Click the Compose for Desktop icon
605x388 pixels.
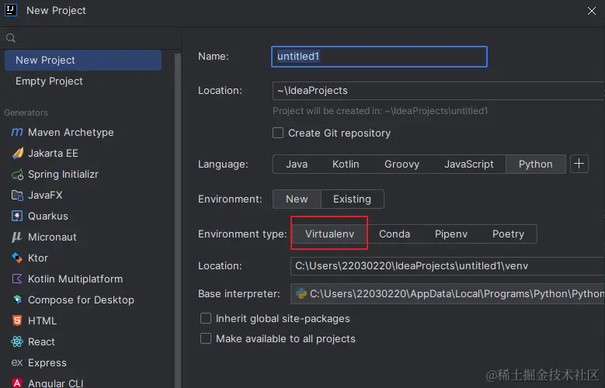coord(17,300)
